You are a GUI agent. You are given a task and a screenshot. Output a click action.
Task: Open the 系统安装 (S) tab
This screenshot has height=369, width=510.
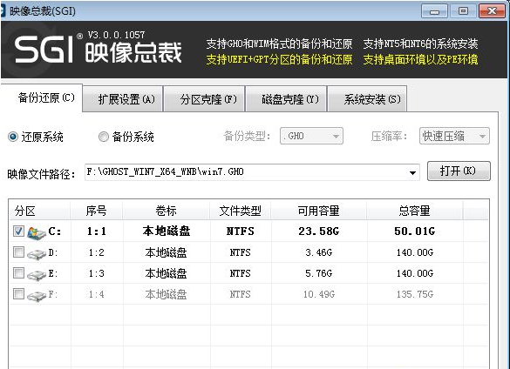pyautogui.click(x=367, y=99)
